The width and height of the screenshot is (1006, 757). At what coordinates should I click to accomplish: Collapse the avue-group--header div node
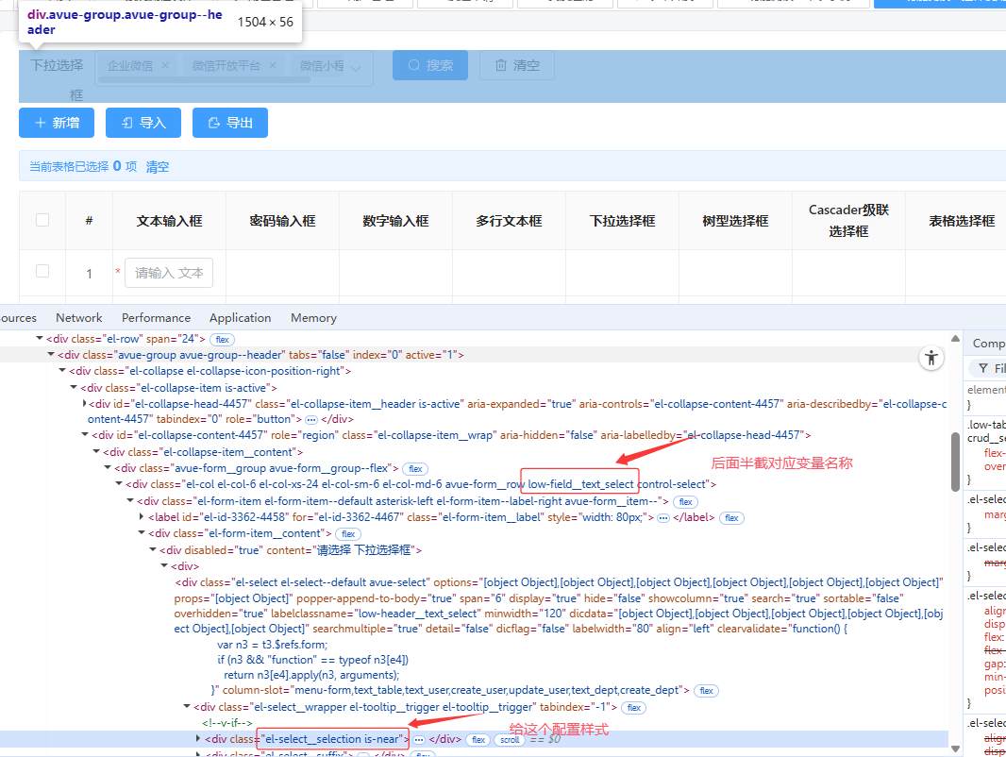click(51, 355)
